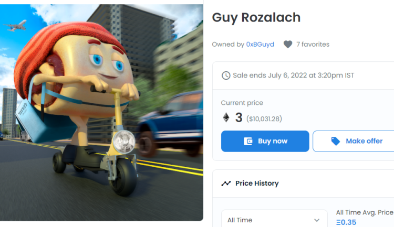Viewport: 394px width, 227px height.
Task: Click the All Time Avg. Price label
Action: pyautogui.click(x=365, y=212)
